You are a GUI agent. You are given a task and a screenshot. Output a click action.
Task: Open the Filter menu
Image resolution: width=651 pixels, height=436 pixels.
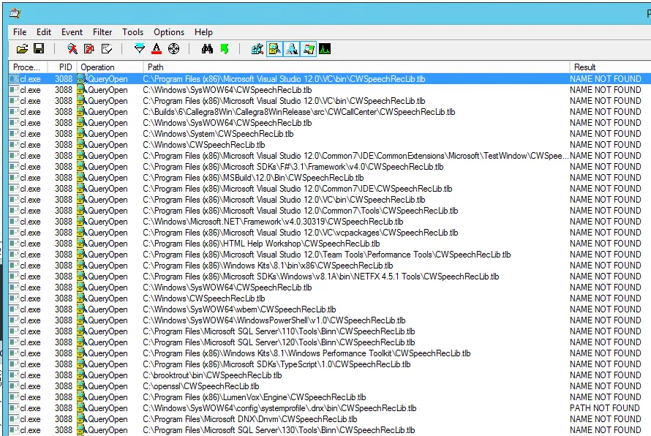[x=102, y=32]
